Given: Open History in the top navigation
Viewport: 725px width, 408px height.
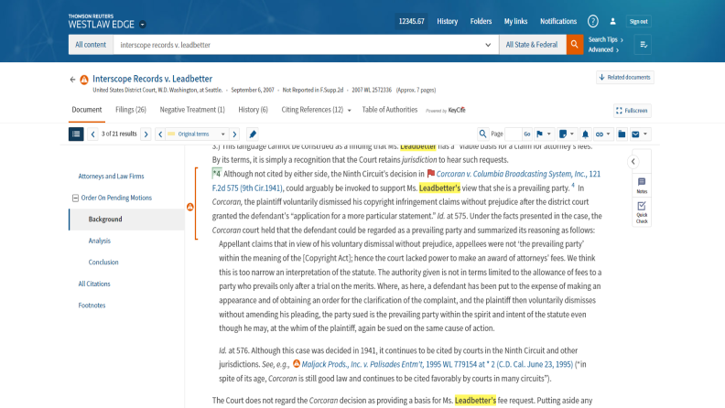Looking at the screenshot, I should (x=447, y=21).
